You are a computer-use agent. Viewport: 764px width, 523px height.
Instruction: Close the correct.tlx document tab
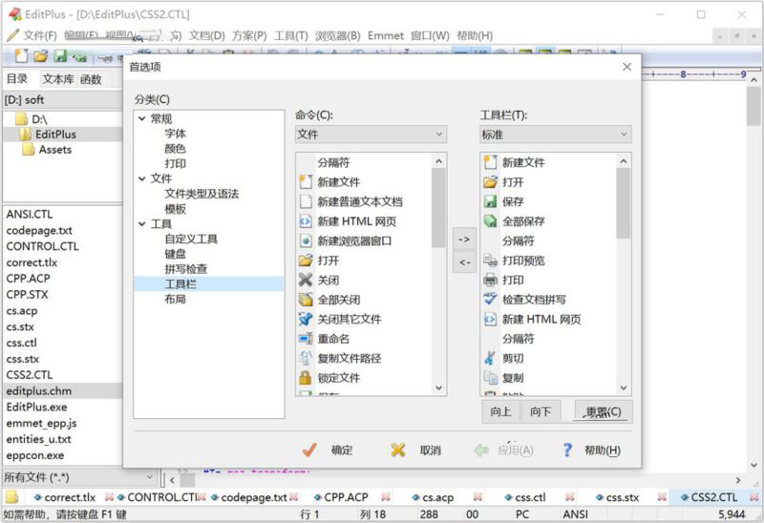(x=109, y=497)
